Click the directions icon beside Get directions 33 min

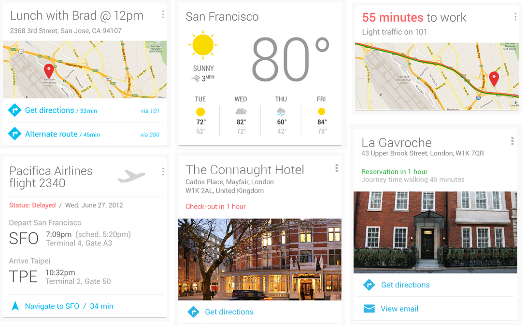[x=15, y=110]
